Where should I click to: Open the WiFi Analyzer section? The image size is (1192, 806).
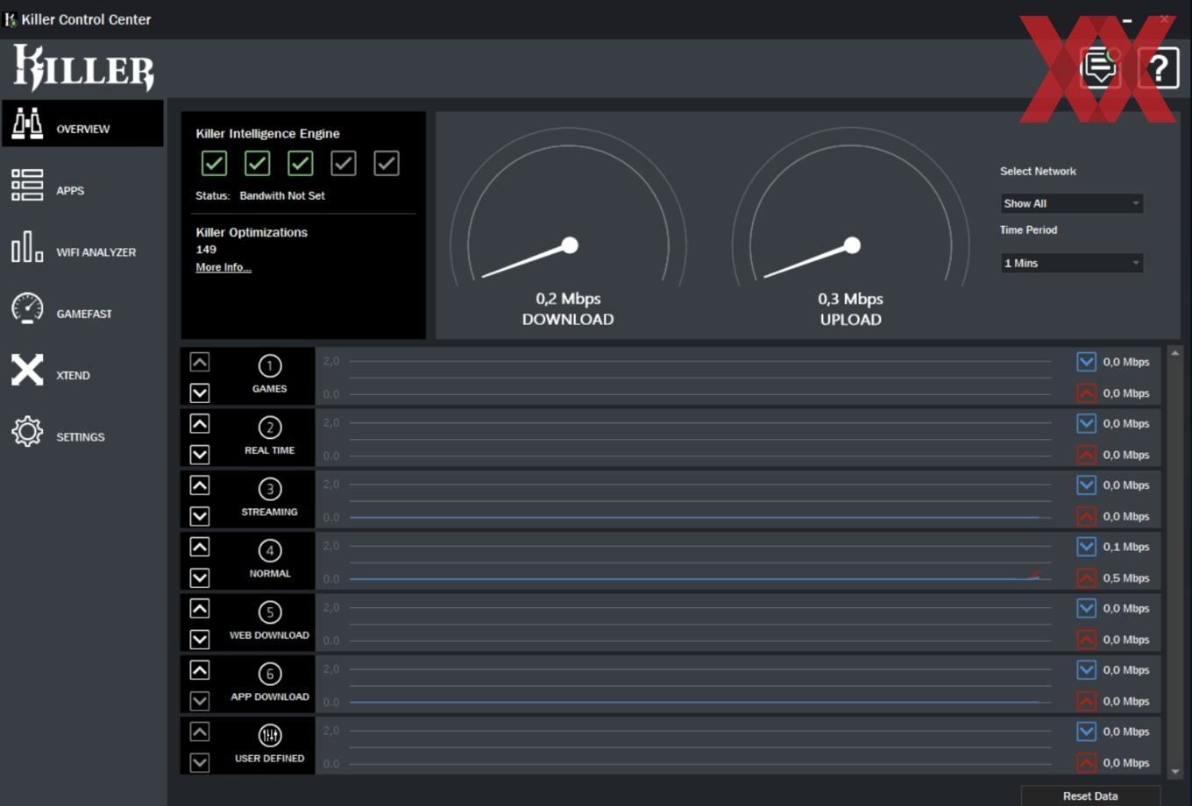[82, 248]
